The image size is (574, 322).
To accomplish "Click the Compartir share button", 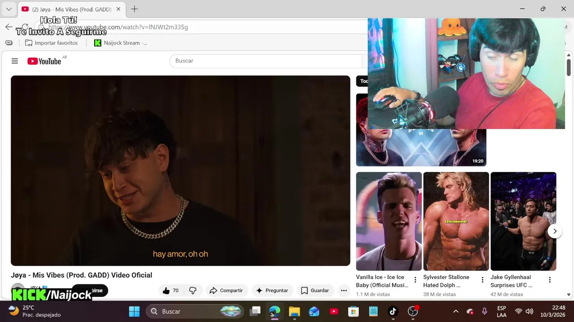I will pyautogui.click(x=226, y=291).
